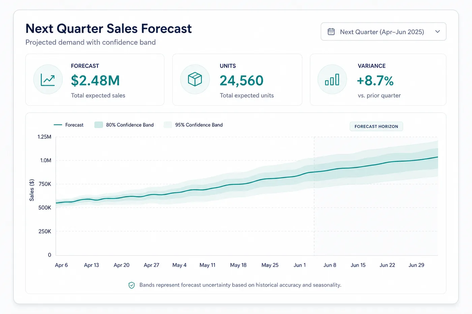Screen dimensions: 472x314
Task: Click the calendar icon in date selector
Action: 331,32
